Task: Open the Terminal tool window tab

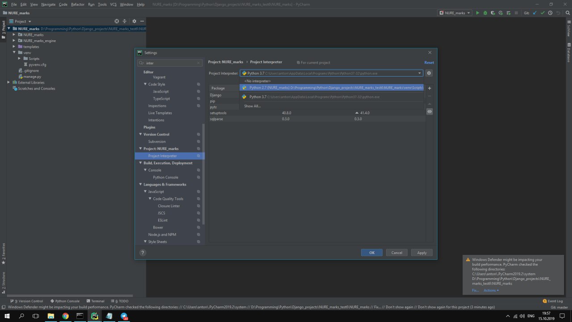Action: pyautogui.click(x=95, y=301)
